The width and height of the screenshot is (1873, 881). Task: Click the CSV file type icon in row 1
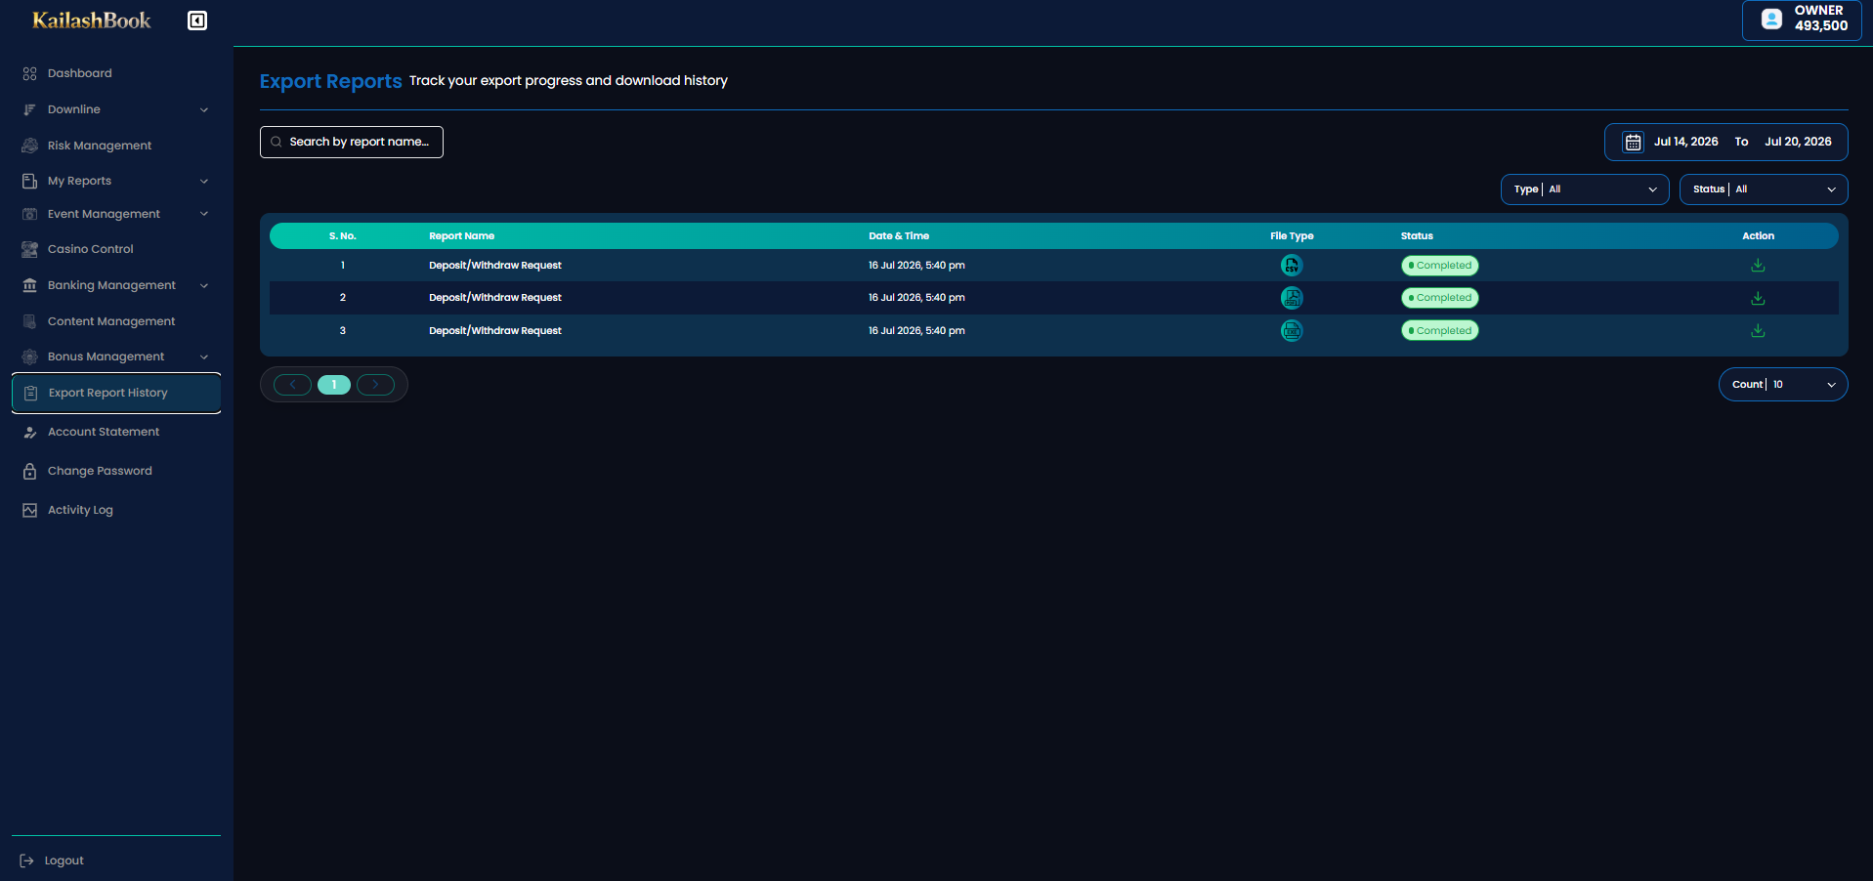click(x=1292, y=265)
